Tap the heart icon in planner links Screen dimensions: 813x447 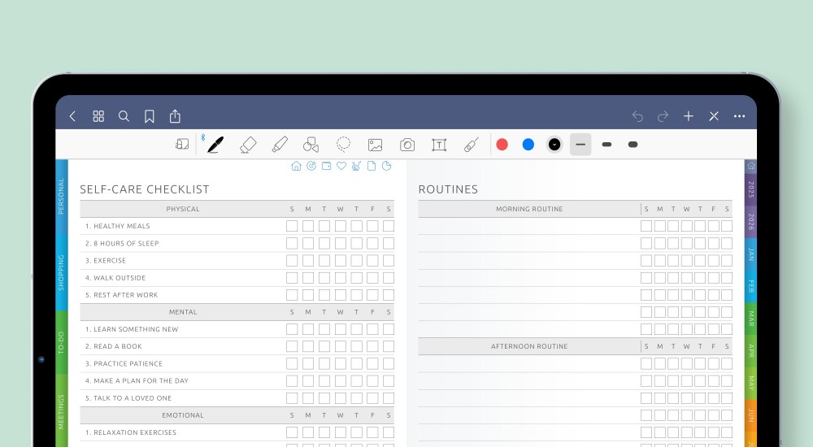tap(341, 166)
